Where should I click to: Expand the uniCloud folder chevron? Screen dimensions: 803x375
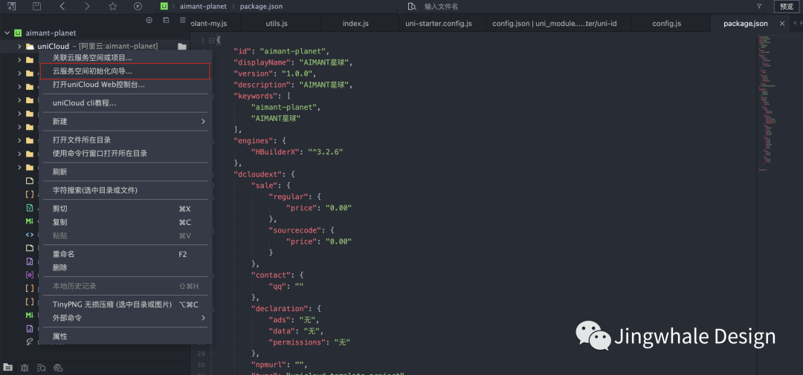coord(19,47)
